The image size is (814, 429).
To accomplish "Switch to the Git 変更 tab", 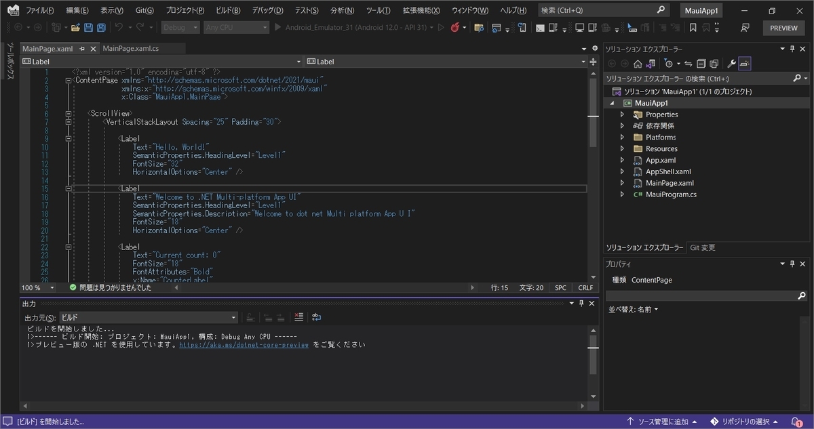I will (x=702, y=247).
